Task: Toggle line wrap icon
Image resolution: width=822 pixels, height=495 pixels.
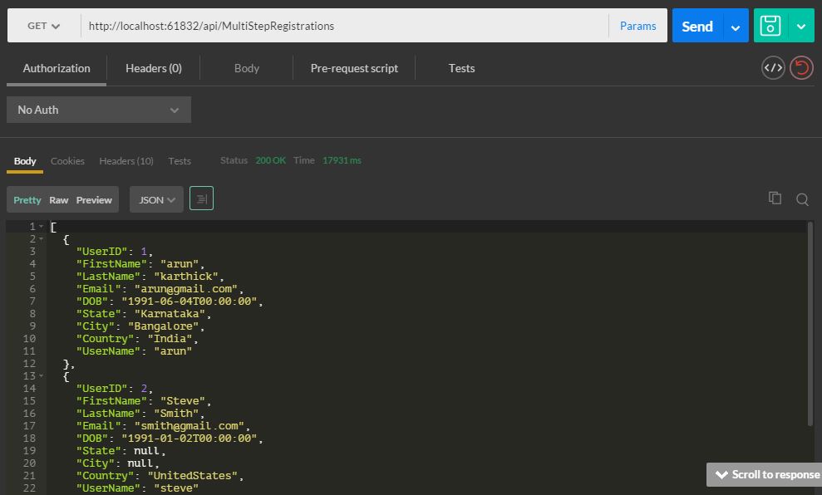Action: point(201,198)
